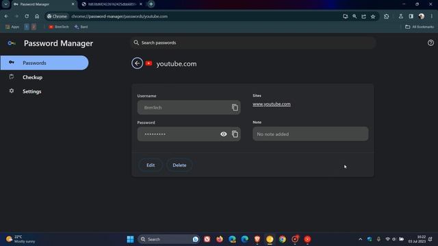The image size is (438, 246).
Task: Open the BrenTech bookmark
Action: tap(59, 27)
